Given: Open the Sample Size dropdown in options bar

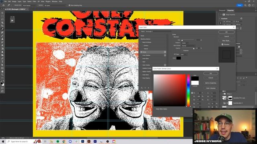Looking at the screenshot, I should click(30, 5).
